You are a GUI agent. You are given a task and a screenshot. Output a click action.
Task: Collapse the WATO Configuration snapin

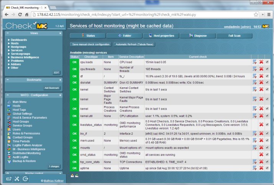point(8,95)
